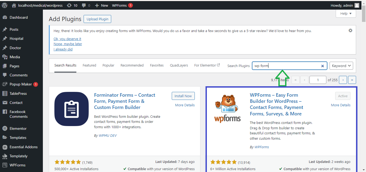Click the WPForms bear logo thumbnail

(227, 109)
